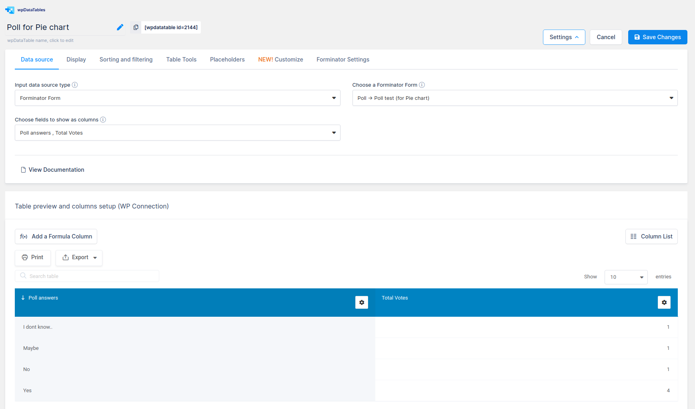Click the sort arrow on Poll answers
Screen dimensions: 695x409
[23, 298]
